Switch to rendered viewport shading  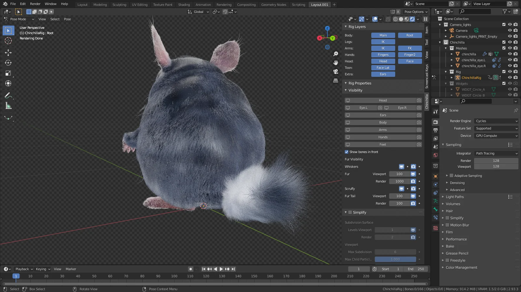click(x=412, y=19)
